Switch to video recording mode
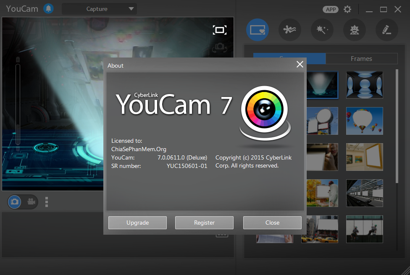Screen dimensions: 410x275 [31, 202]
